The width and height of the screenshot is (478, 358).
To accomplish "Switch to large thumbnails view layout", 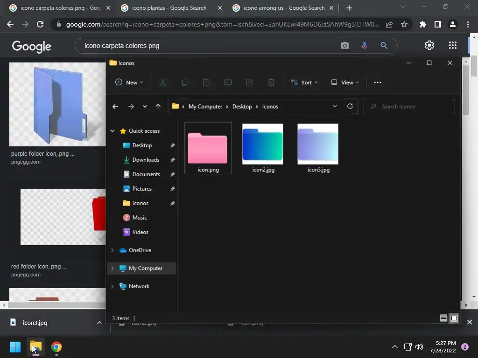I will point(454,318).
